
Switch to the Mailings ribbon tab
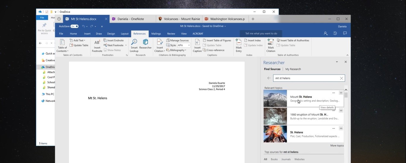[x=156, y=34]
